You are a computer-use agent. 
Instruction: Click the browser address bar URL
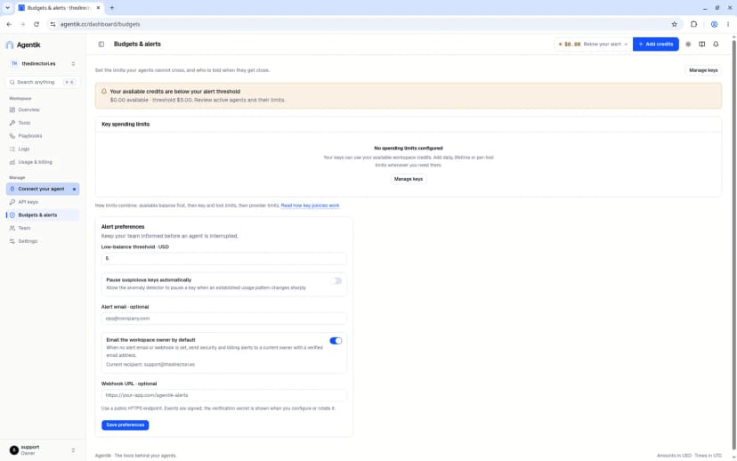(100, 24)
